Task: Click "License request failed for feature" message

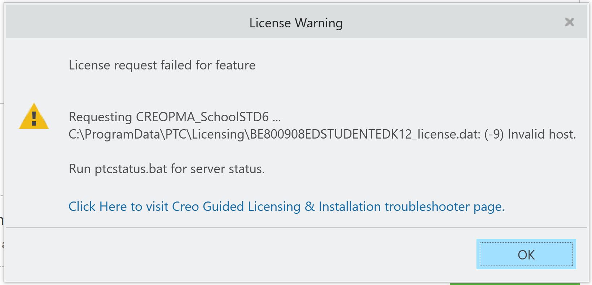Action: [162, 65]
